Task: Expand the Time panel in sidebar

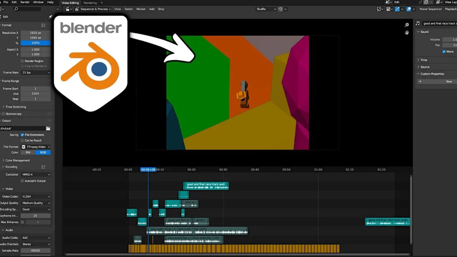Action: [423, 60]
